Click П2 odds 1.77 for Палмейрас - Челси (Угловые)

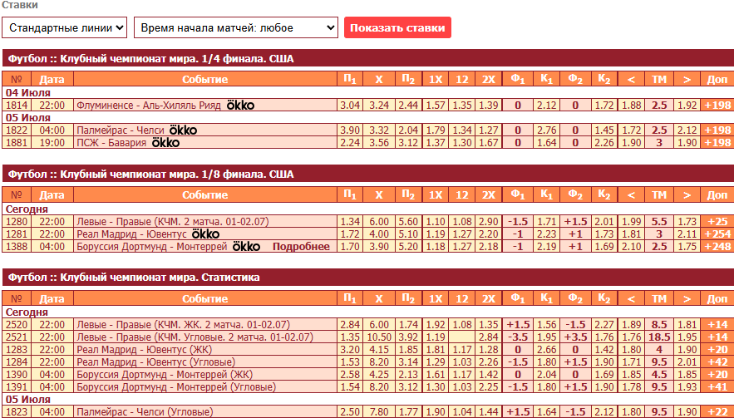[x=409, y=412]
